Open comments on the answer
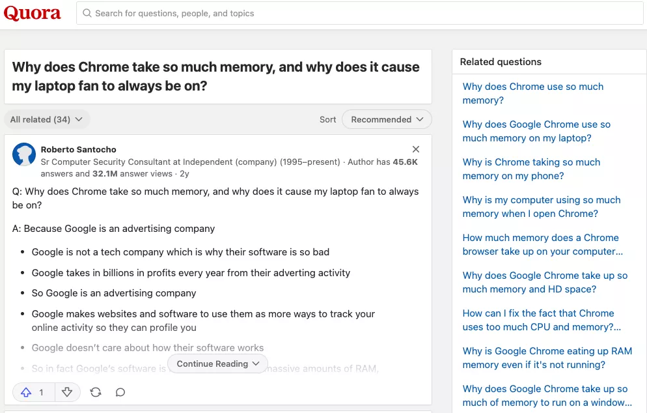Screen dimensions: 647x413 [x=120, y=392]
